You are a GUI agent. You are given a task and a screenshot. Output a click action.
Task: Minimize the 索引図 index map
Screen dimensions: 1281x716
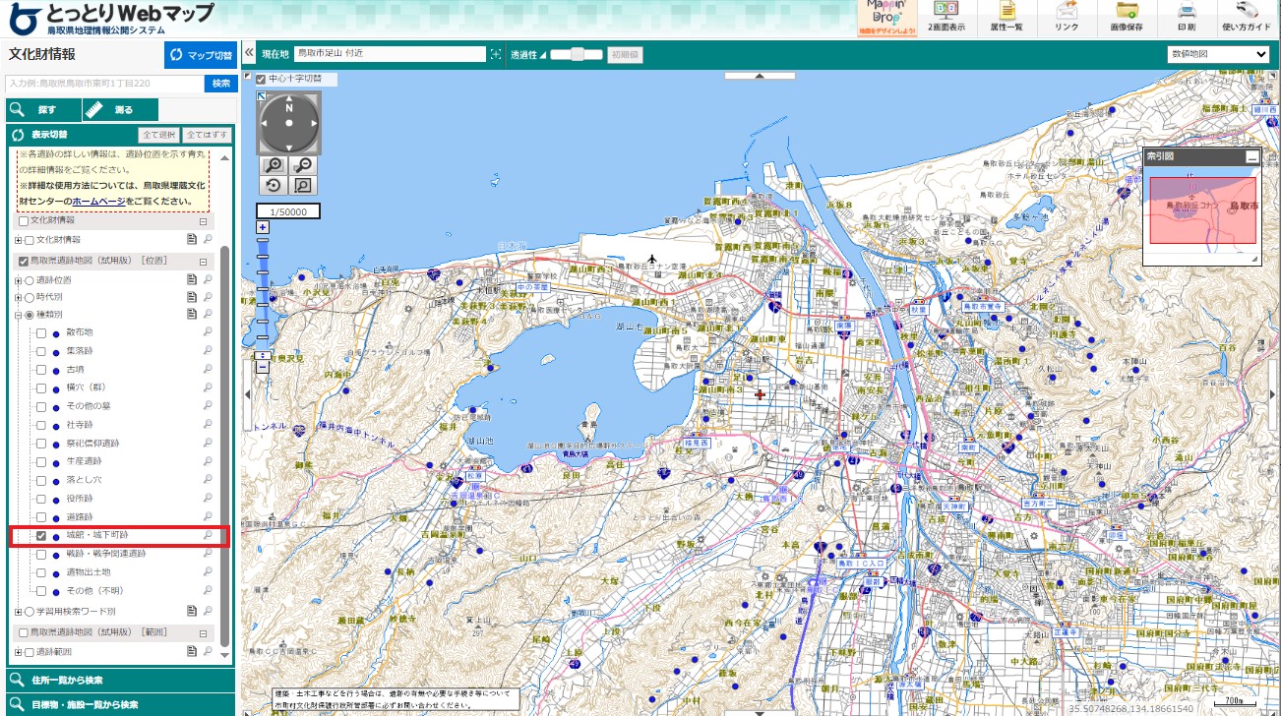[1251, 156]
